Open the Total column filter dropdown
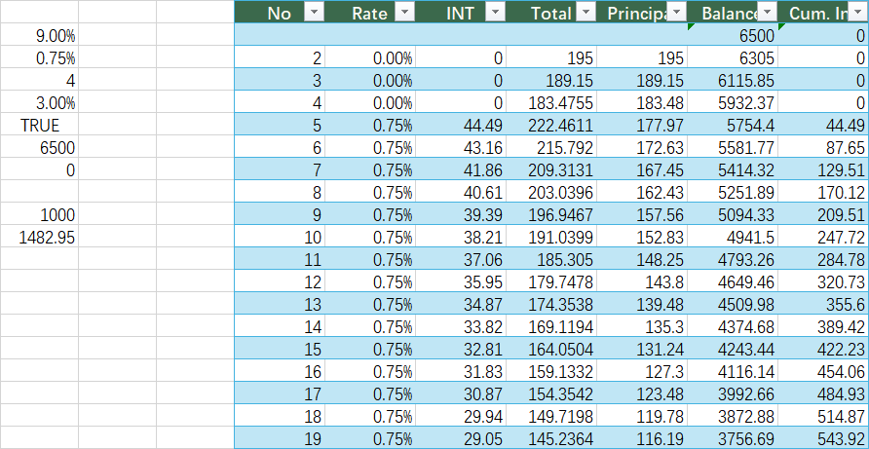Screen dimensions: 869x449 pos(586,12)
